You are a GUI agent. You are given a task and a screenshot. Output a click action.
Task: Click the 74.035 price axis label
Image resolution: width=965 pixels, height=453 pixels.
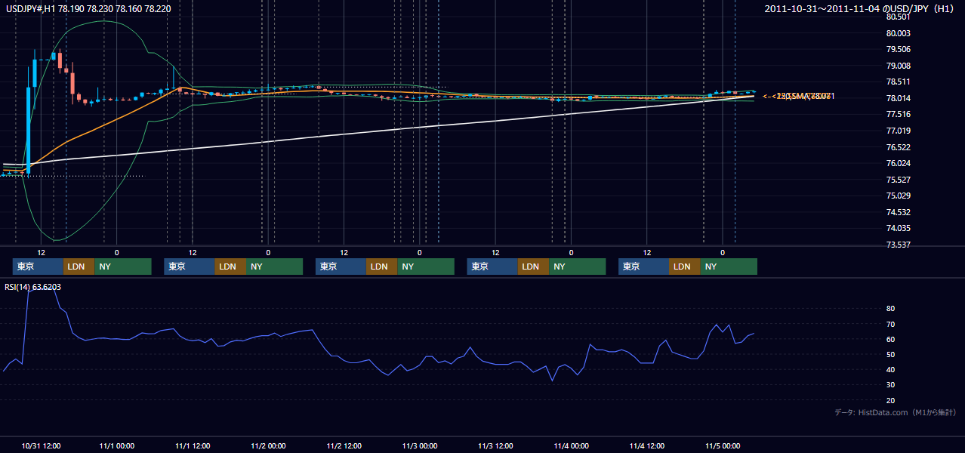click(899, 228)
